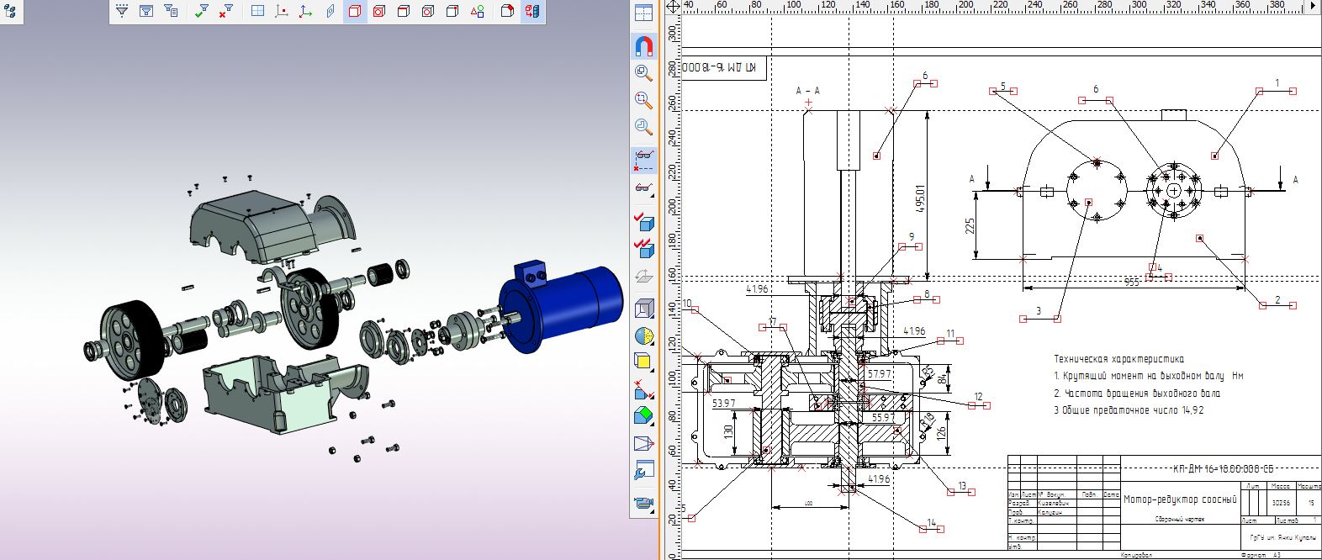This screenshot has height=560, width=1322.
Task: Click the zoom-to-selection magnifier with red dots
Action: coord(644,100)
